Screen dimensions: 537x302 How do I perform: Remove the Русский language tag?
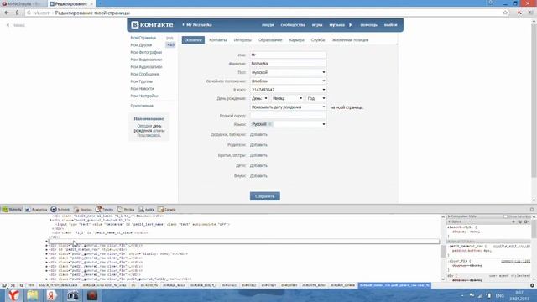pos(270,124)
